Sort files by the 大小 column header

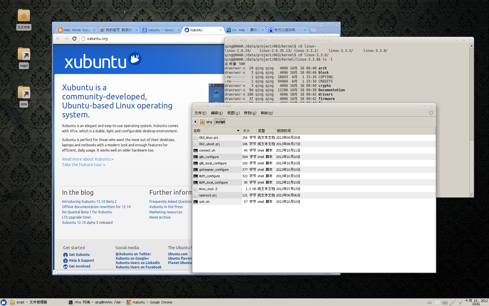tap(249, 131)
